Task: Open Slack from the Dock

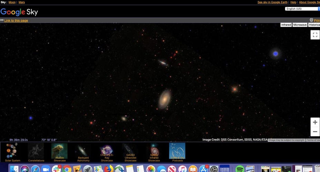Action: tap(56, 169)
